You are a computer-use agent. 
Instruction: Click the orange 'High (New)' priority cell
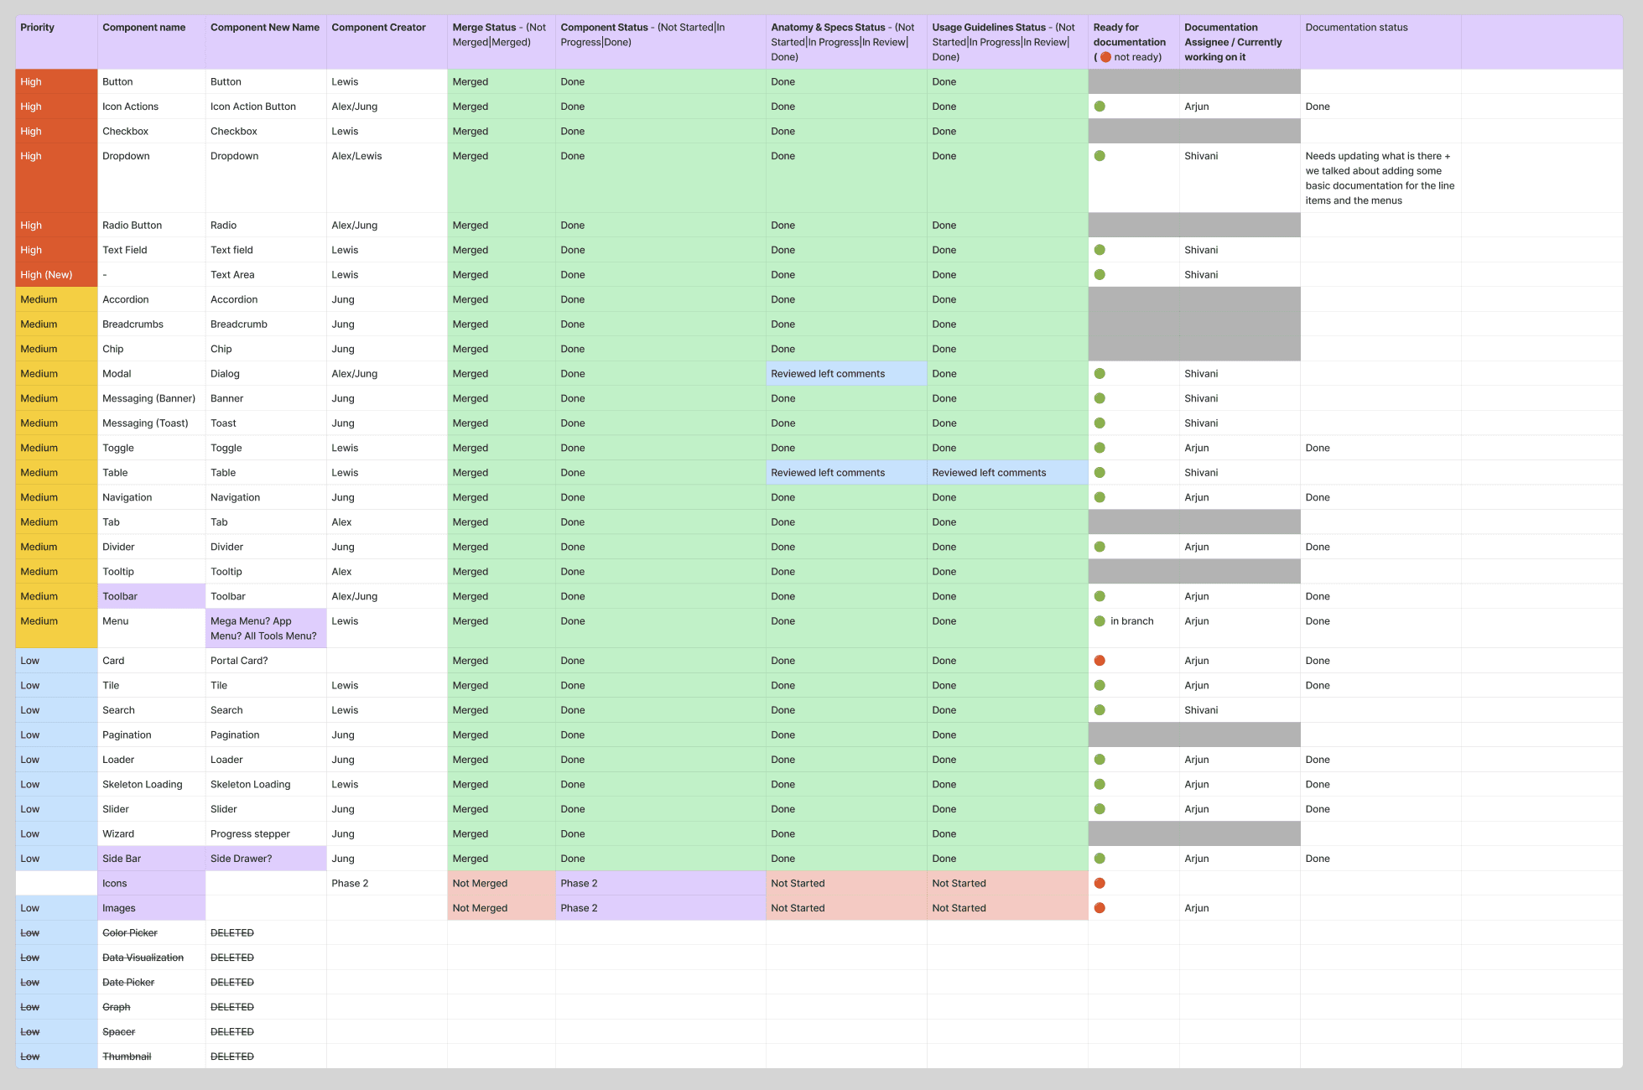click(x=47, y=275)
